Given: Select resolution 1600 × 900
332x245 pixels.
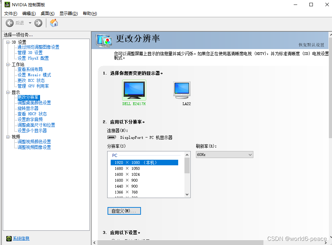Looking at the screenshot, I should click(x=126, y=180).
